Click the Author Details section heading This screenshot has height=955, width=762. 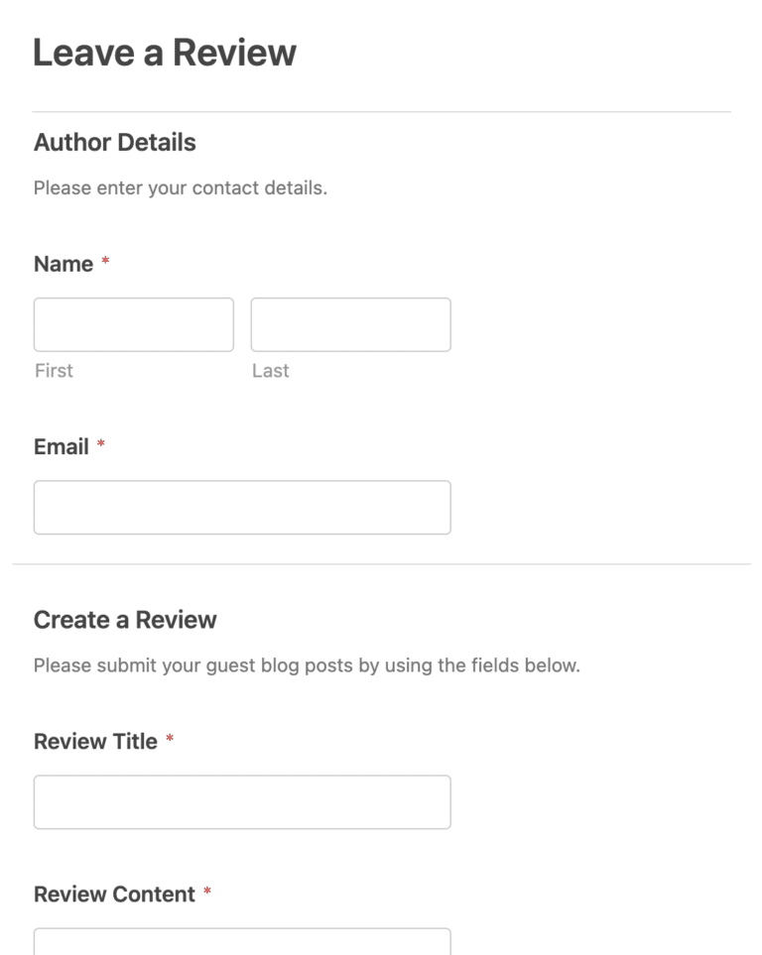coord(114,143)
